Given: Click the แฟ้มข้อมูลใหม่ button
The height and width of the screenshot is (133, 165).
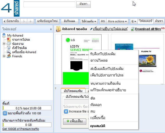Looking at the screenshot, I should 47,21.
